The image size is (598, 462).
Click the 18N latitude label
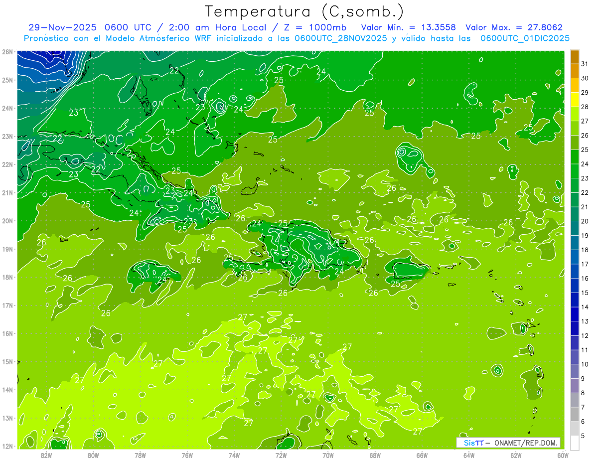click(x=7, y=277)
